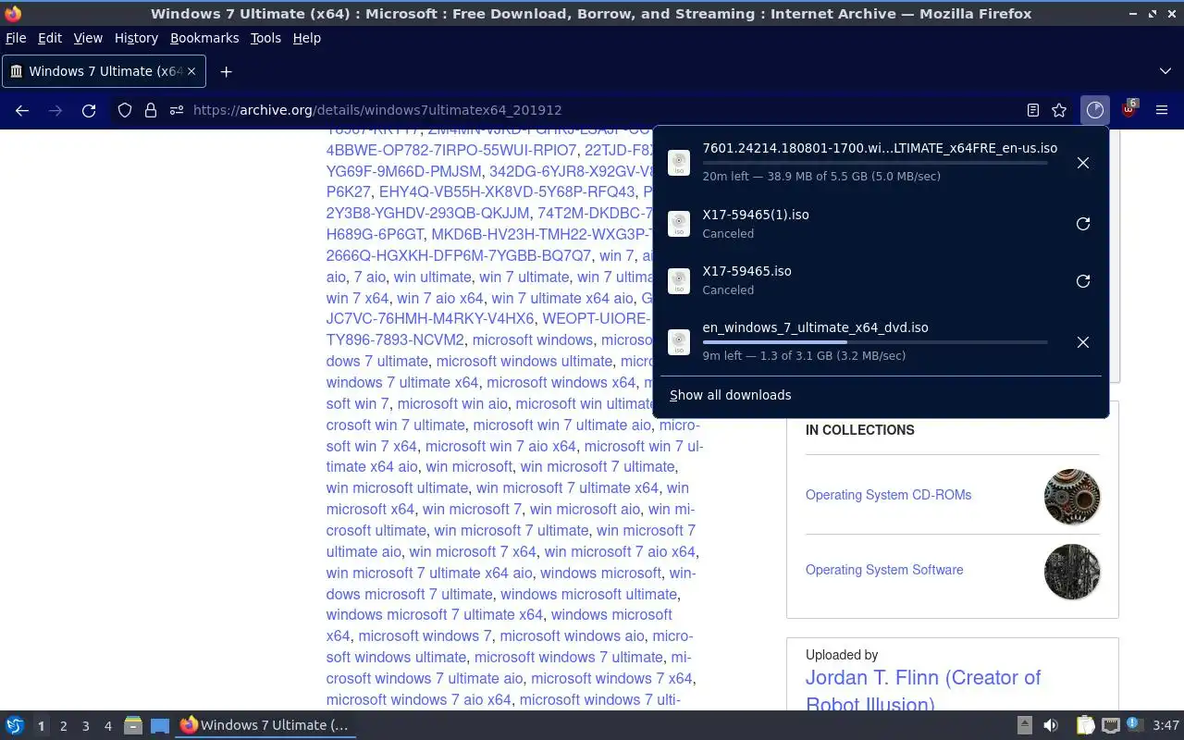1184x740 pixels.
Task: Cancel the 7601.24214 ISO download
Action: (x=1083, y=163)
